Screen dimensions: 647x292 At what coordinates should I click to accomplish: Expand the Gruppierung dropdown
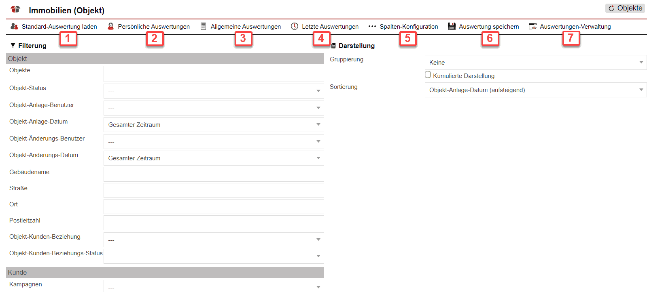click(535, 62)
